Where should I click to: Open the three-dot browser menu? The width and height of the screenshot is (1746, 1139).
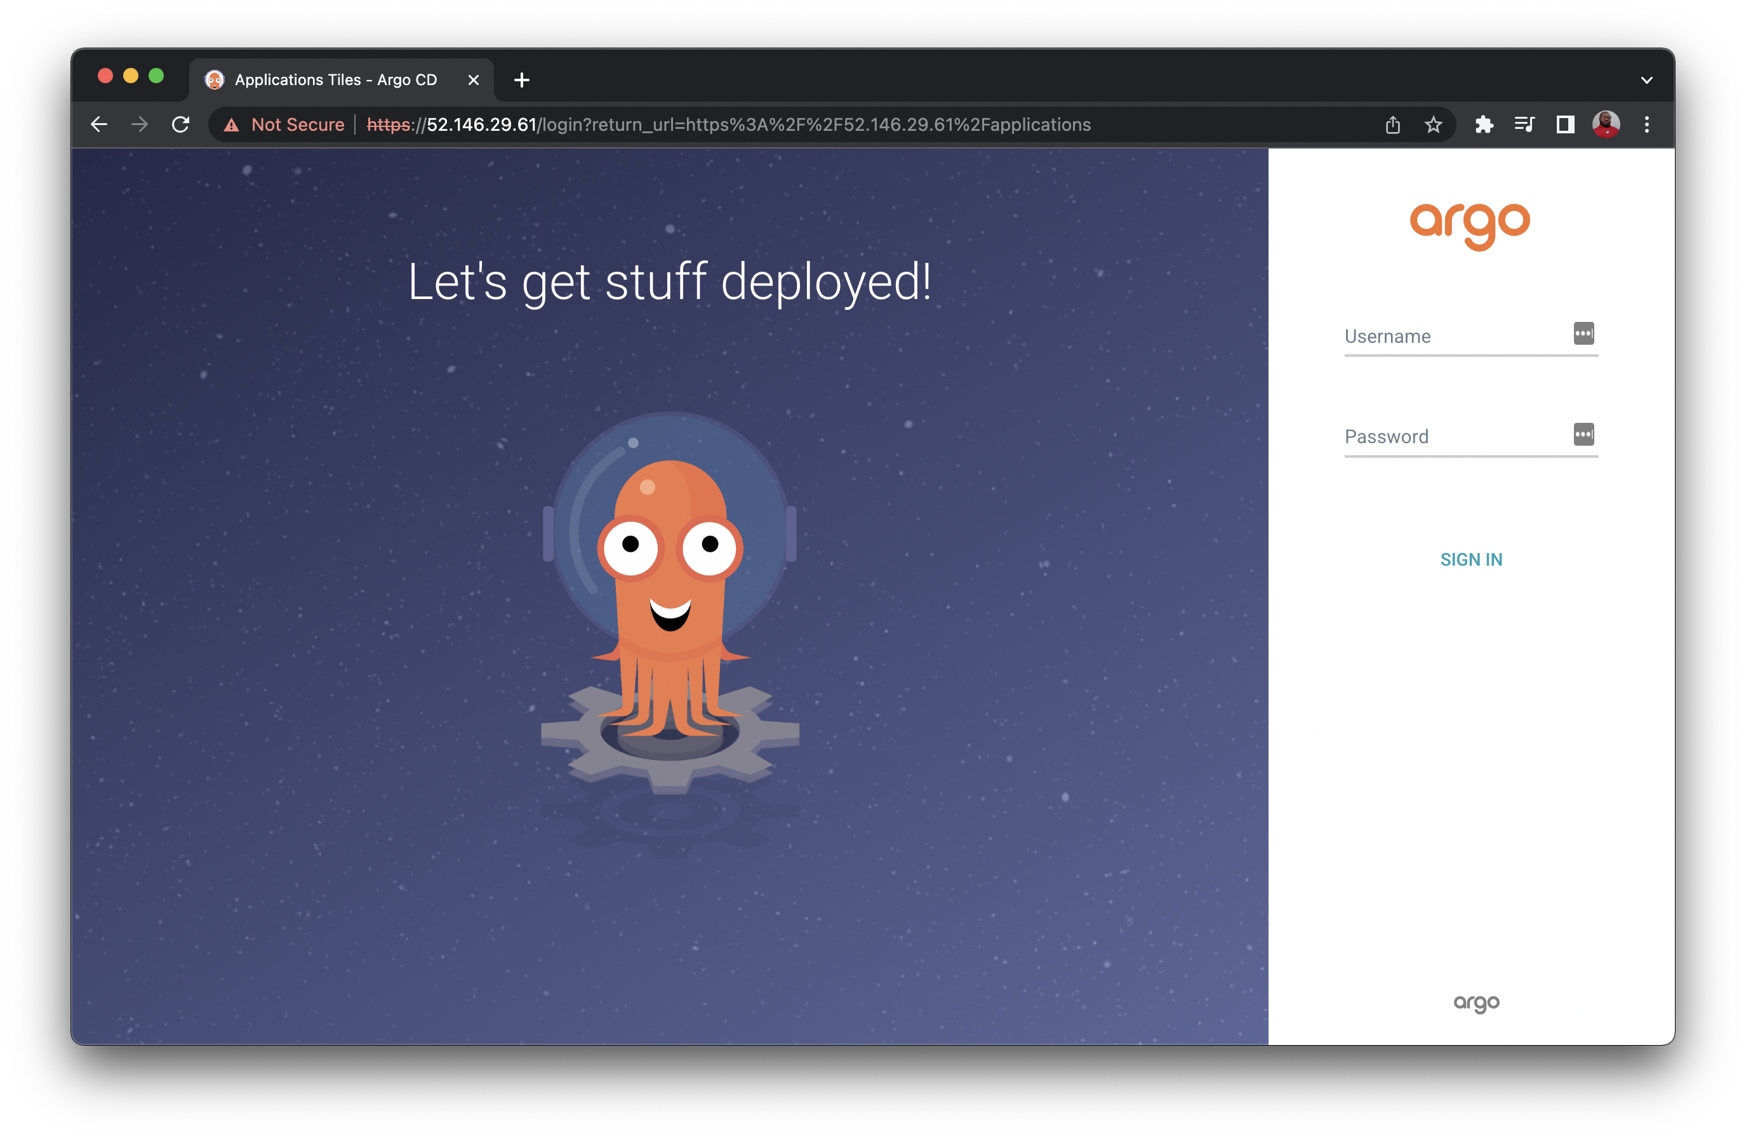coord(1647,124)
